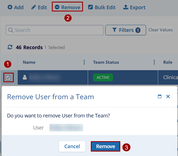This screenshot has width=178, height=156.
Task: Open the Name column options menu
Action: click(84, 62)
